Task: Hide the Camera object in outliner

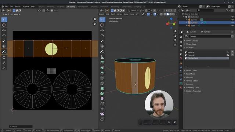Action: tap(232, 20)
